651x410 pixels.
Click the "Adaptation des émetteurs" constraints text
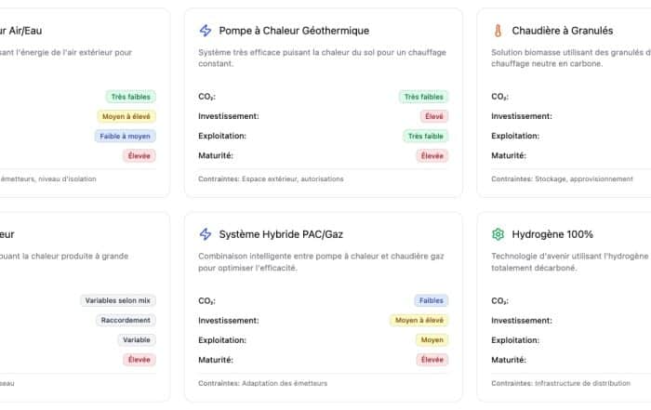click(x=284, y=382)
